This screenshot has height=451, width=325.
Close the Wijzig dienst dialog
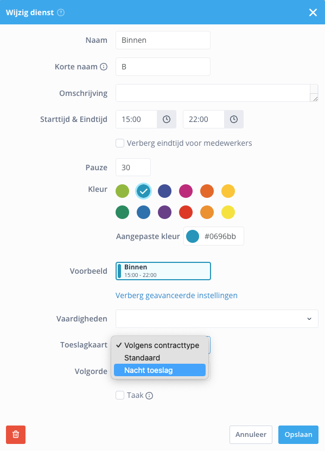coord(313,12)
